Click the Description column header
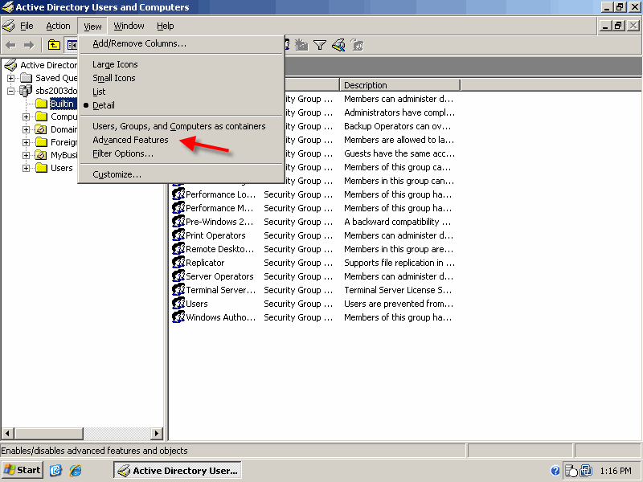Image resolution: width=643 pixels, height=482 pixels. 399,85
